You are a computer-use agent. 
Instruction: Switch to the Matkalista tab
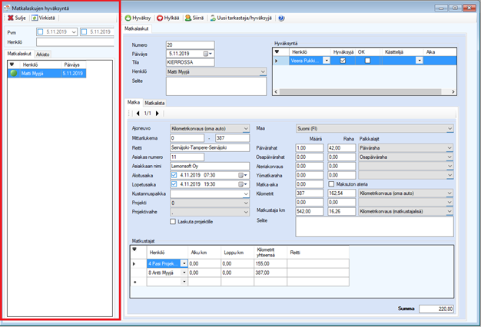154,103
